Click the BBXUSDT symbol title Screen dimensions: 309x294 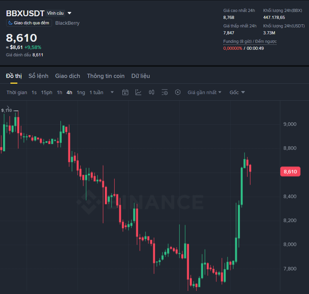click(25, 14)
